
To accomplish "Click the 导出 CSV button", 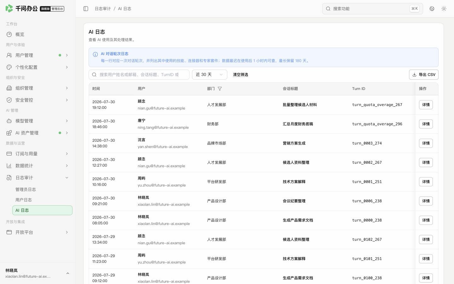I will [x=424, y=75].
